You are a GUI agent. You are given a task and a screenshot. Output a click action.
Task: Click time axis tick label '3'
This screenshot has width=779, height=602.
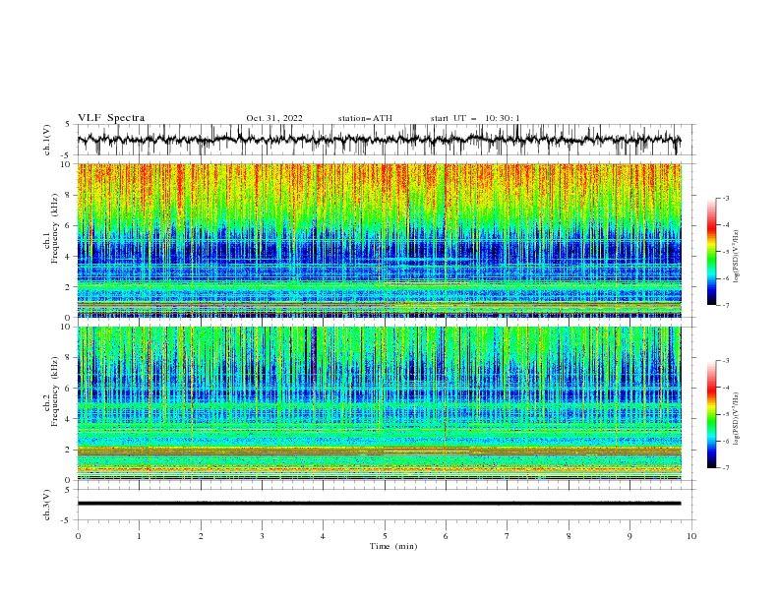[x=262, y=536]
